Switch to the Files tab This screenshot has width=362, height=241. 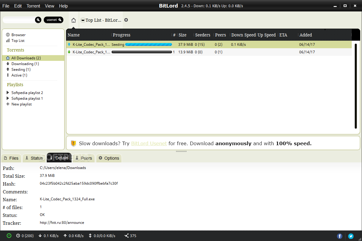pos(11,158)
